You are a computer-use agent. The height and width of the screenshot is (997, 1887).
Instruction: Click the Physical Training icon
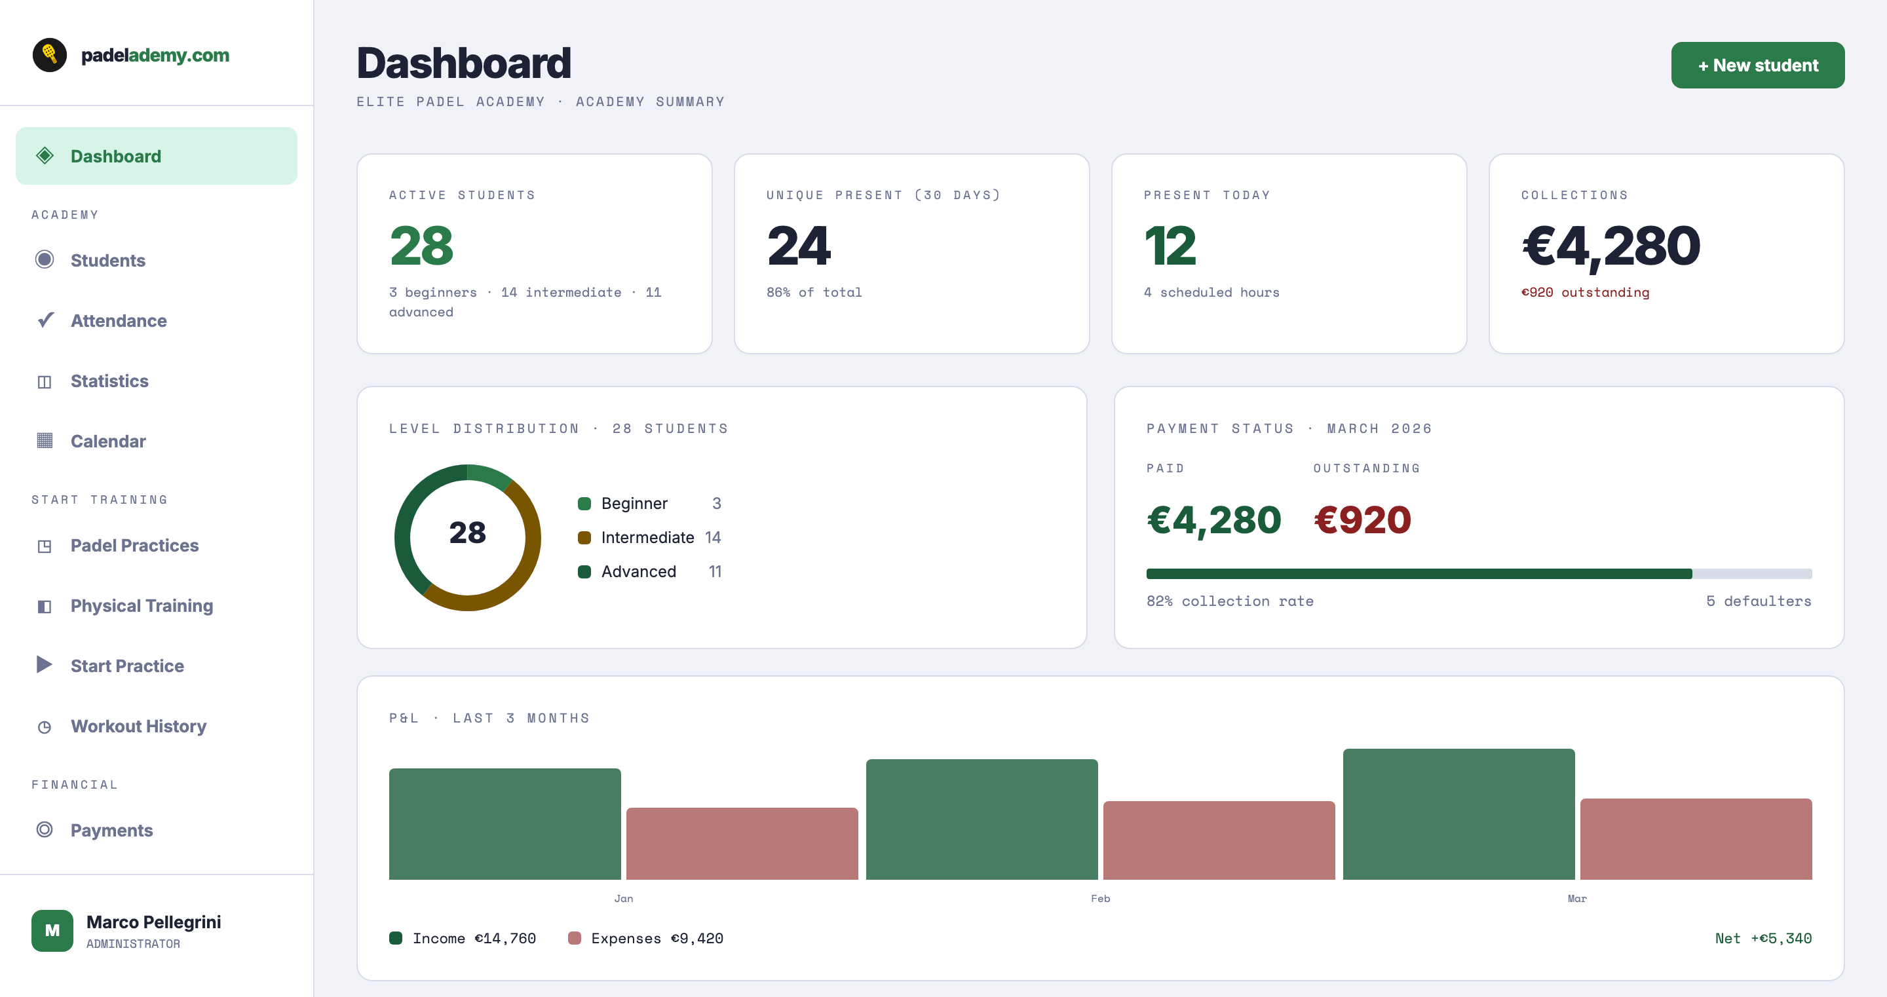click(45, 606)
